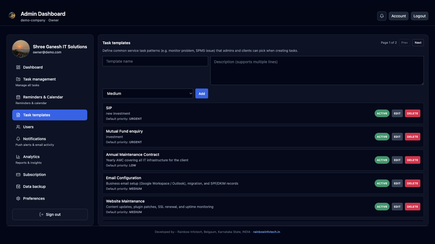The image size is (435, 244).
Task: Click the Logout button
Action: tap(420, 16)
